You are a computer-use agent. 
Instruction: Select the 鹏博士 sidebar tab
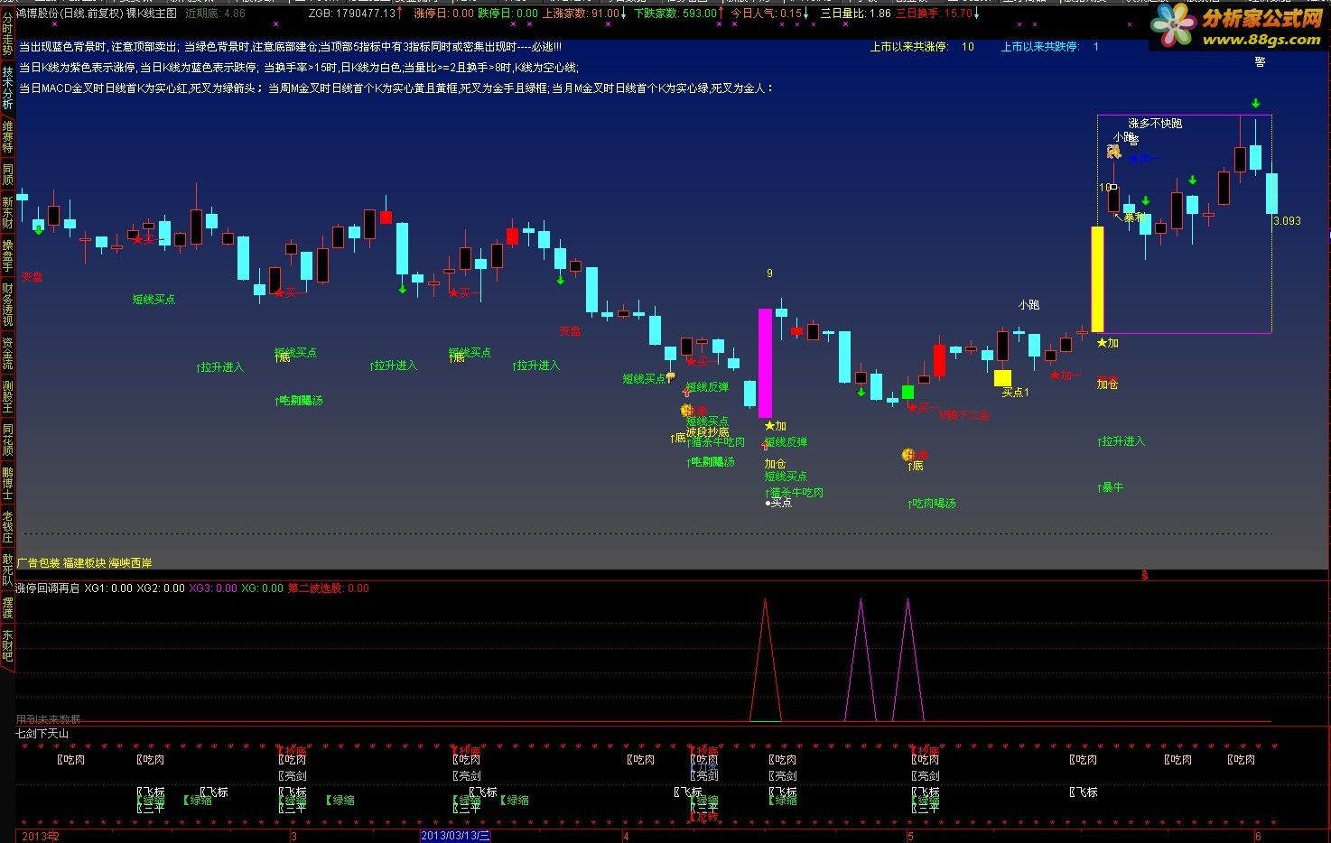pos(7,483)
